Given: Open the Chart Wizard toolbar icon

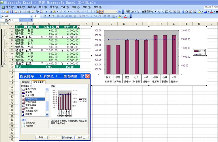Looking at the screenshot, I should click(97, 12).
